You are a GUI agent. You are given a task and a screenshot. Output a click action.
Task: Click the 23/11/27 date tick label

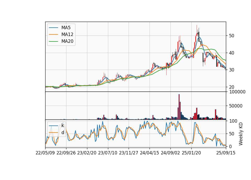129,153
